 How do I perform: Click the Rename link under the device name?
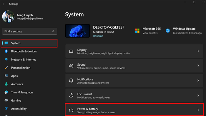pyautogui.click(x=98, y=36)
